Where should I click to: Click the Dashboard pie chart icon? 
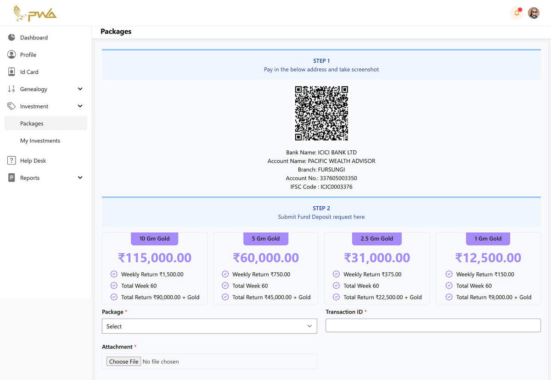pos(11,38)
